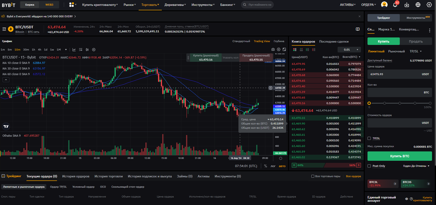Hide the asset balance eye icon

(407, 199)
